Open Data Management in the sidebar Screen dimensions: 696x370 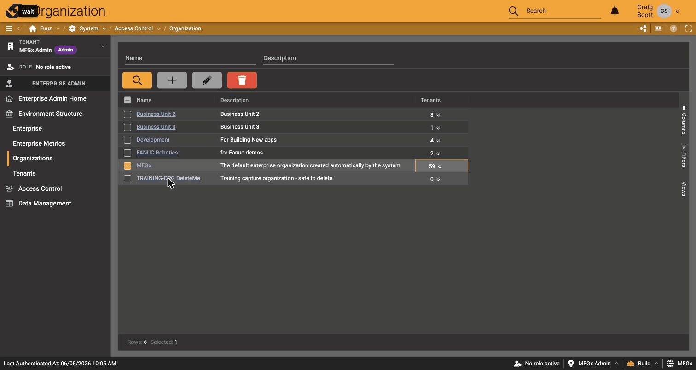click(x=45, y=203)
